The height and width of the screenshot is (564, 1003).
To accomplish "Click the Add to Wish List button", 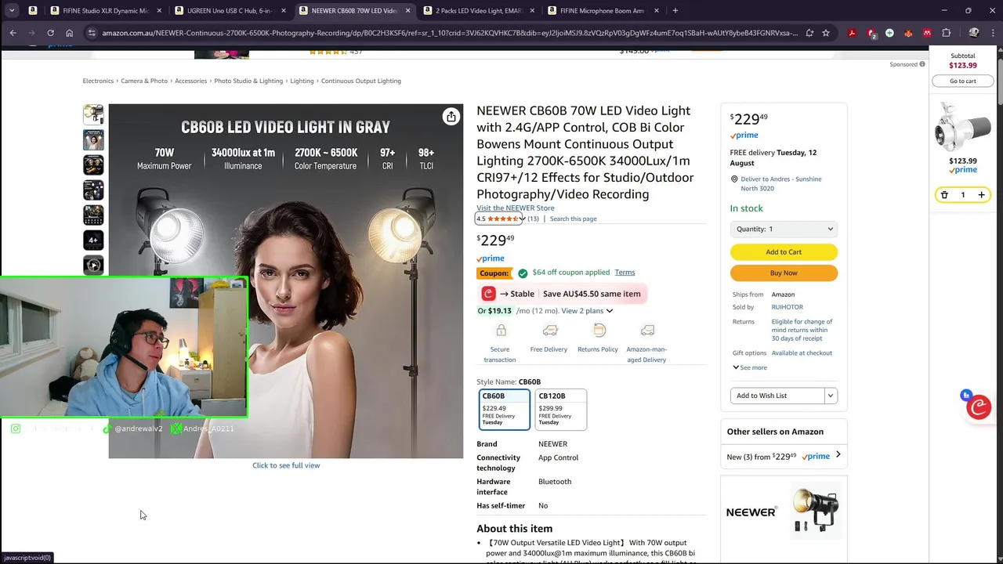I will [777, 396].
